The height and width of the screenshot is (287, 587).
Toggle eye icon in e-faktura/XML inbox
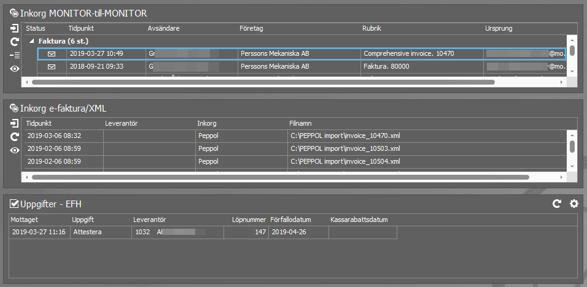click(x=15, y=150)
